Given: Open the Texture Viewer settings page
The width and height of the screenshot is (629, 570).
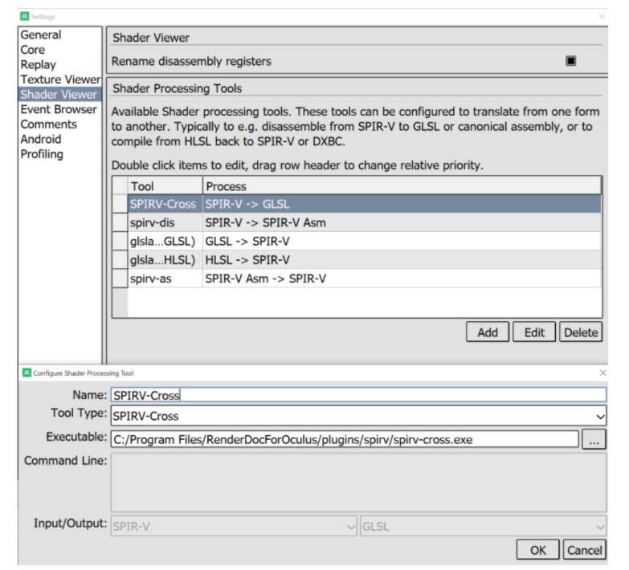Looking at the screenshot, I should pyautogui.click(x=60, y=79).
